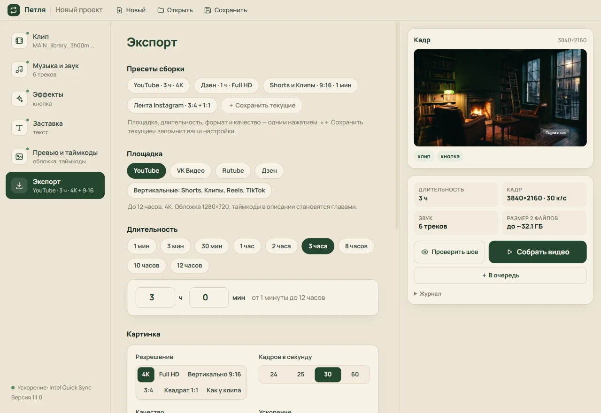Screen dimensions: 601x413
Task: Select the Rutube platform
Action: click(x=233, y=170)
